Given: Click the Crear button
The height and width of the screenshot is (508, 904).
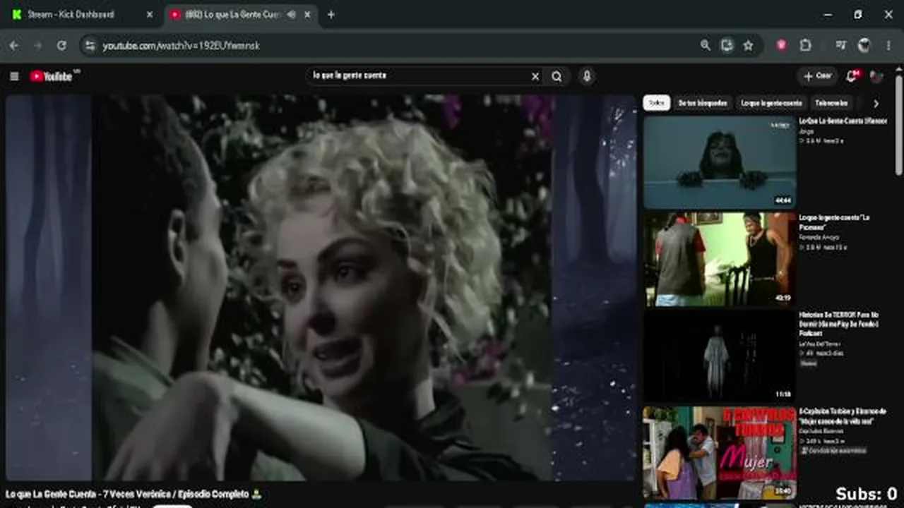Looking at the screenshot, I should pos(818,76).
